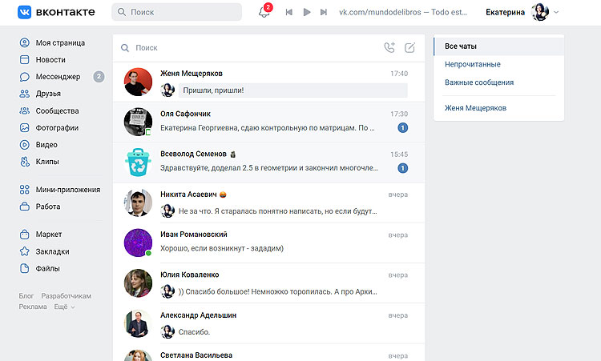Open the VKontakte logo home link
The image size is (601, 361).
tap(56, 13)
